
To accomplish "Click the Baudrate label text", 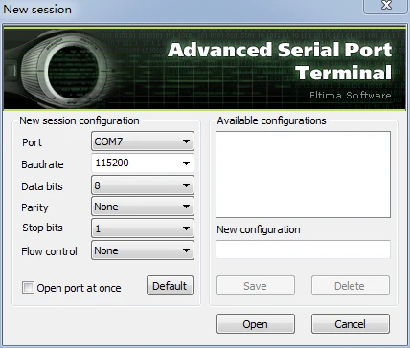I will tap(42, 164).
